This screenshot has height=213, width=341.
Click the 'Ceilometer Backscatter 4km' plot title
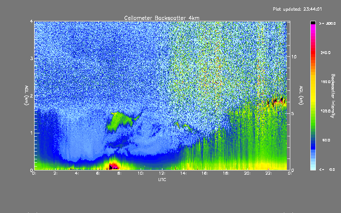(162, 18)
